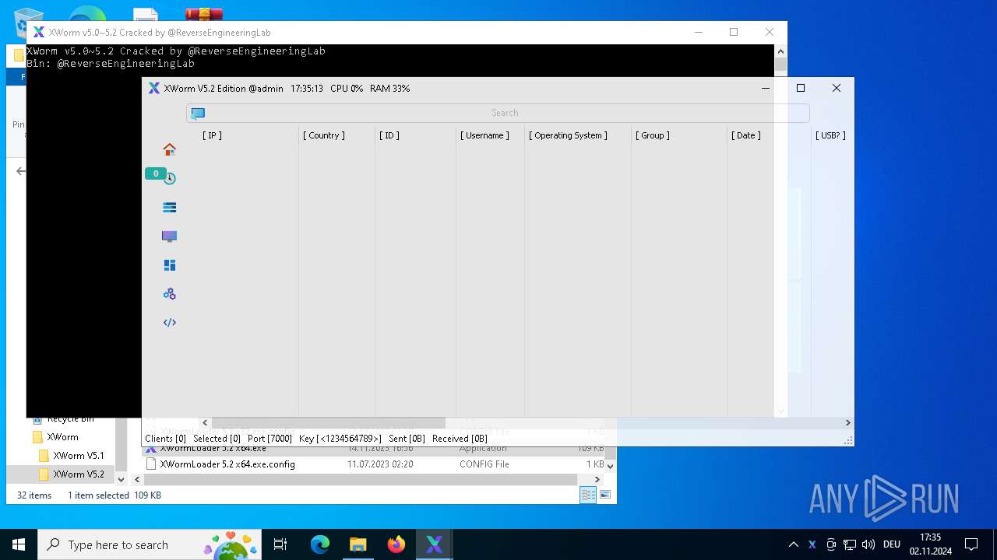
Task: Open File Explorer from the taskbar
Action: click(x=358, y=544)
